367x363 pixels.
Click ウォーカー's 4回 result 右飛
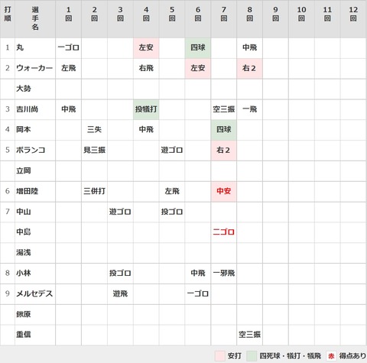(146, 68)
